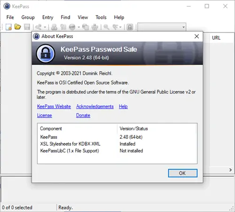Screen dimensions: 235x212
Task: Close the KeePass main window
Action: 225,6
